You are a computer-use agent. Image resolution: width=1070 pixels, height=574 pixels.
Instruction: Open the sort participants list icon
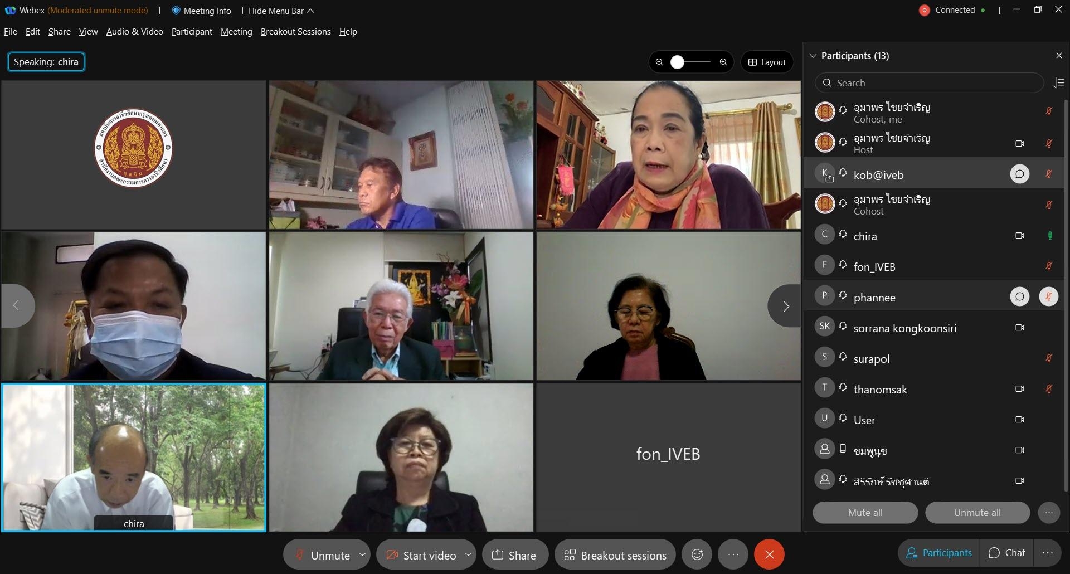pyautogui.click(x=1059, y=83)
